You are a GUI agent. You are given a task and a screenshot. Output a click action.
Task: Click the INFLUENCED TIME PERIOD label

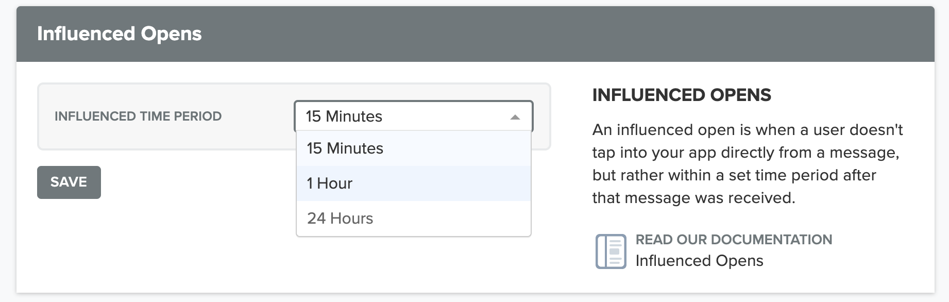click(x=138, y=116)
